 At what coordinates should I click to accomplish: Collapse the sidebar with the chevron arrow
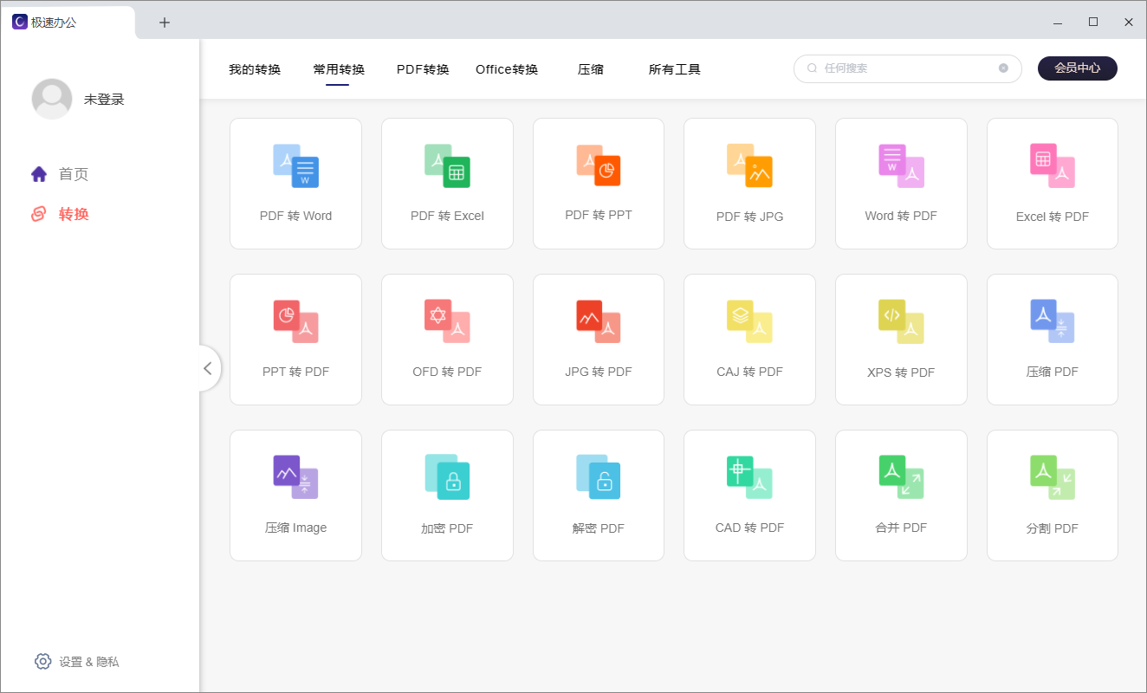[208, 367]
